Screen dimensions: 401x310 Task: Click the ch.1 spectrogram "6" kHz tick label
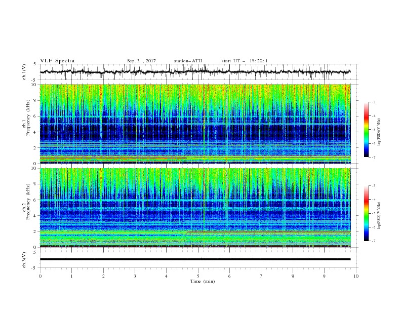35,116
